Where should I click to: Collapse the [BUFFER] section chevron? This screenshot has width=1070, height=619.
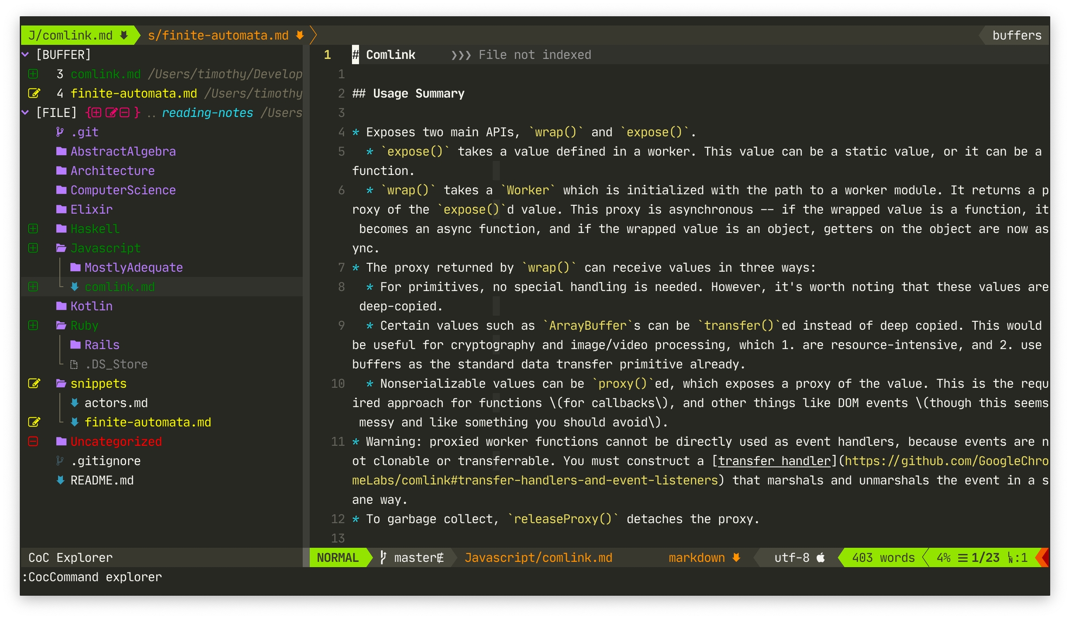26,55
